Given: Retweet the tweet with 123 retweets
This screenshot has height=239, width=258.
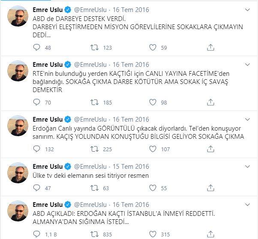Looking at the screenshot, I should coord(94,48).
